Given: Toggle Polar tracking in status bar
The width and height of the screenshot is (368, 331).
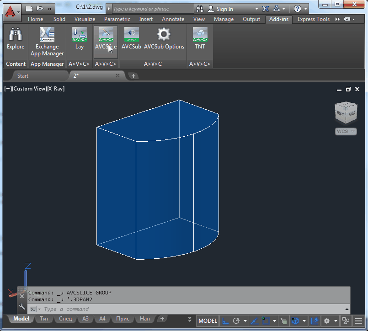Looking at the screenshot, I should pyautogui.click(x=236, y=321).
